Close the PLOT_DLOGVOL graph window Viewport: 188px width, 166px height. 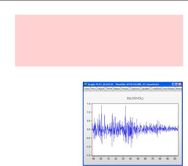point(180,84)
